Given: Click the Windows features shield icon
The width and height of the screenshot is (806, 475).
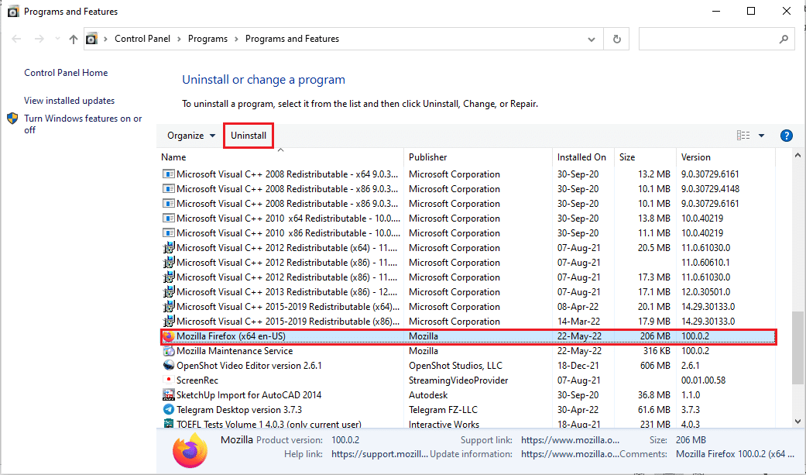Looking at the screenshot, I should click(x=13, y=119).
